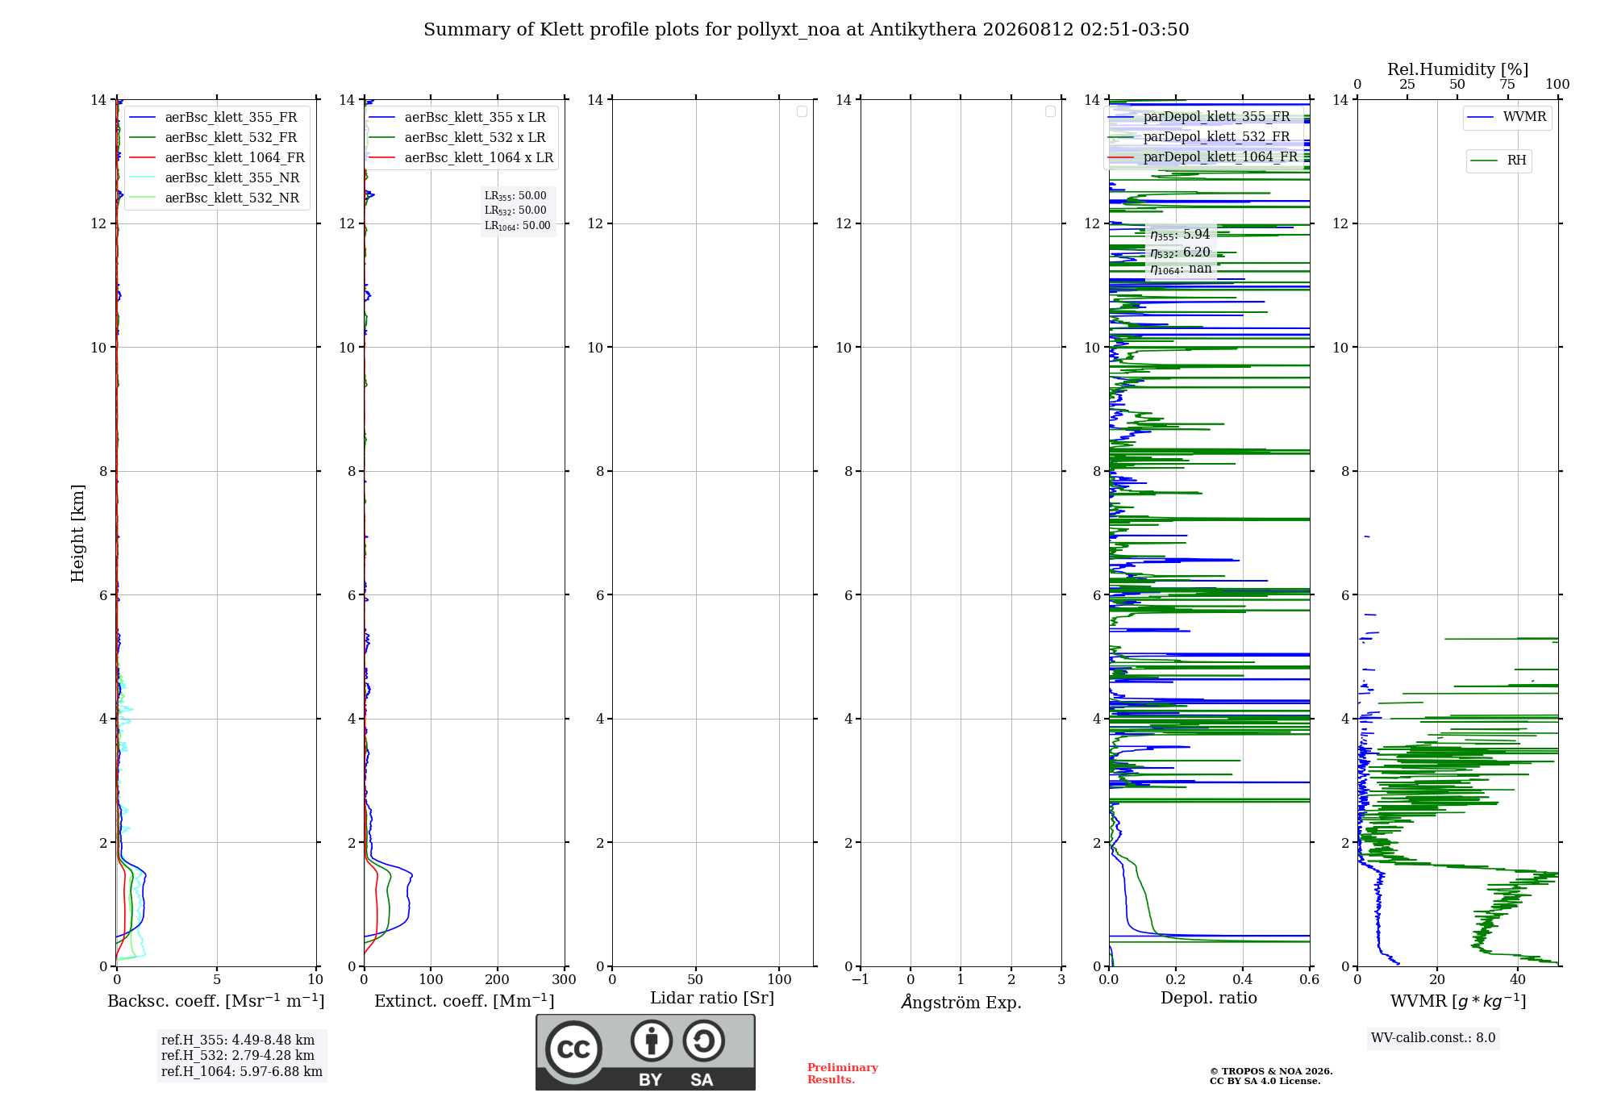Click the "WV-calib.const.: 8.0" label
Viewport: 1613px width, 1097px height.
tap(1433, 1038)
